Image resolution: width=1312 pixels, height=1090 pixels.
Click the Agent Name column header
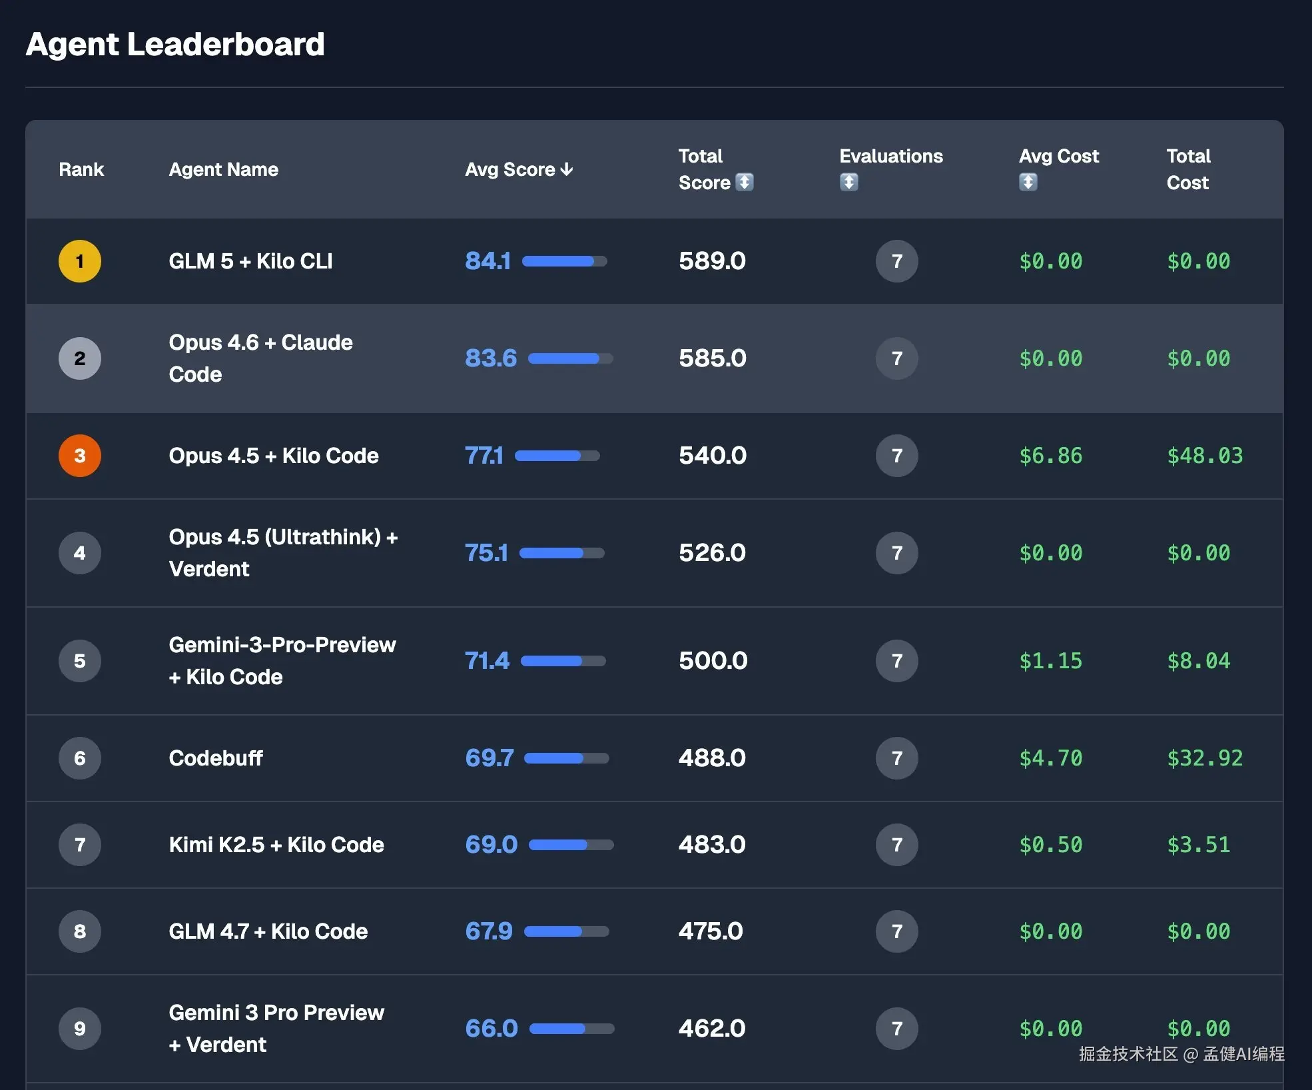[223, 170]
